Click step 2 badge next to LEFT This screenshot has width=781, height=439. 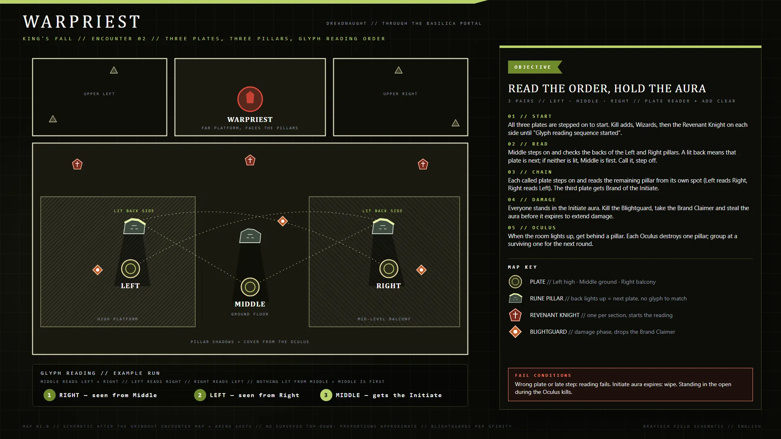(200, 395)
